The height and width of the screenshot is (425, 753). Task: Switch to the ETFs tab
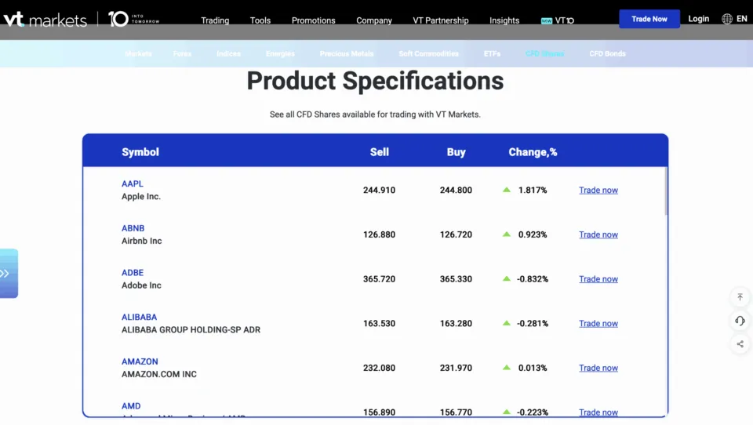492,54
